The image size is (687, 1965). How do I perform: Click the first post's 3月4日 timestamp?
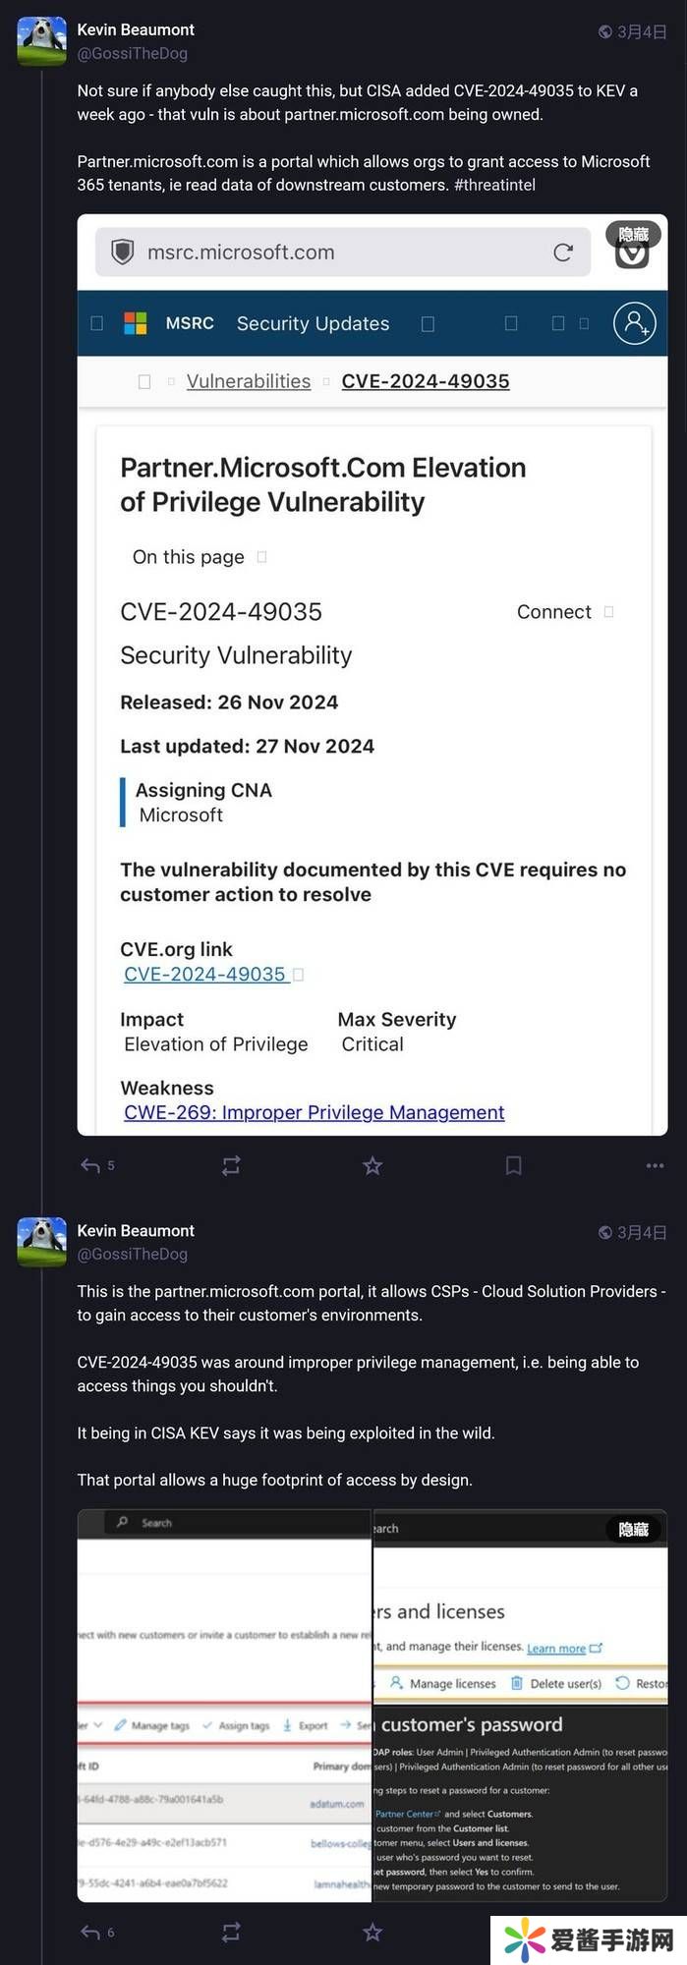641,31
